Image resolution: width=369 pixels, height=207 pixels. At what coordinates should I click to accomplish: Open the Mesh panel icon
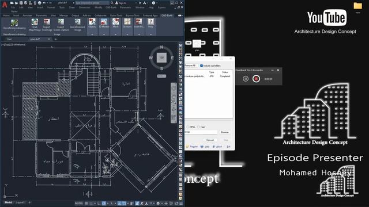[115, 22]
